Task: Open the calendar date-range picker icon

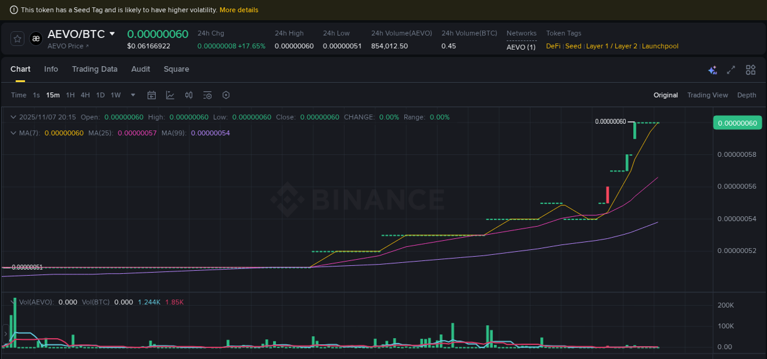Action: (152, 95)
